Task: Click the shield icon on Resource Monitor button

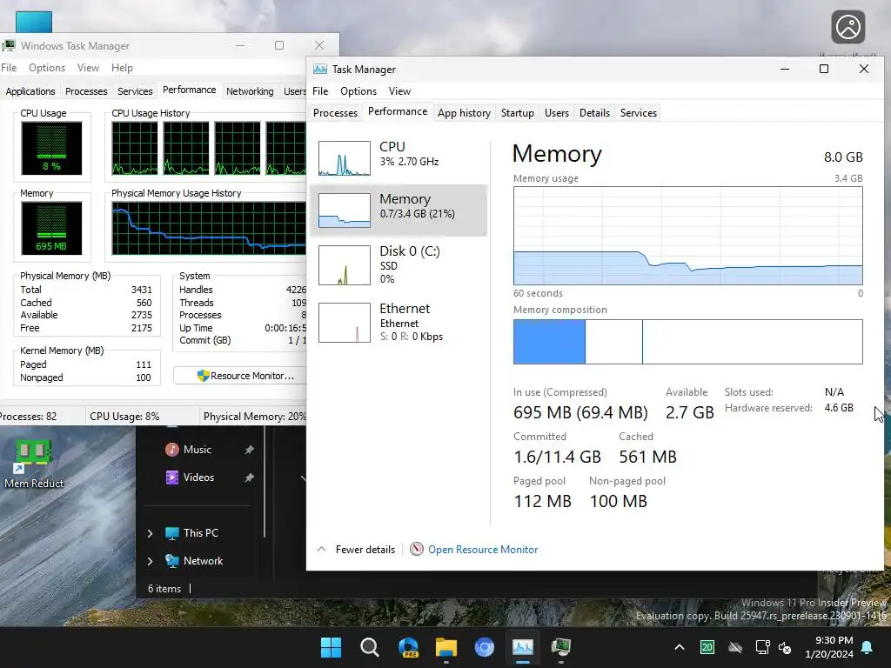Action: 203,376
